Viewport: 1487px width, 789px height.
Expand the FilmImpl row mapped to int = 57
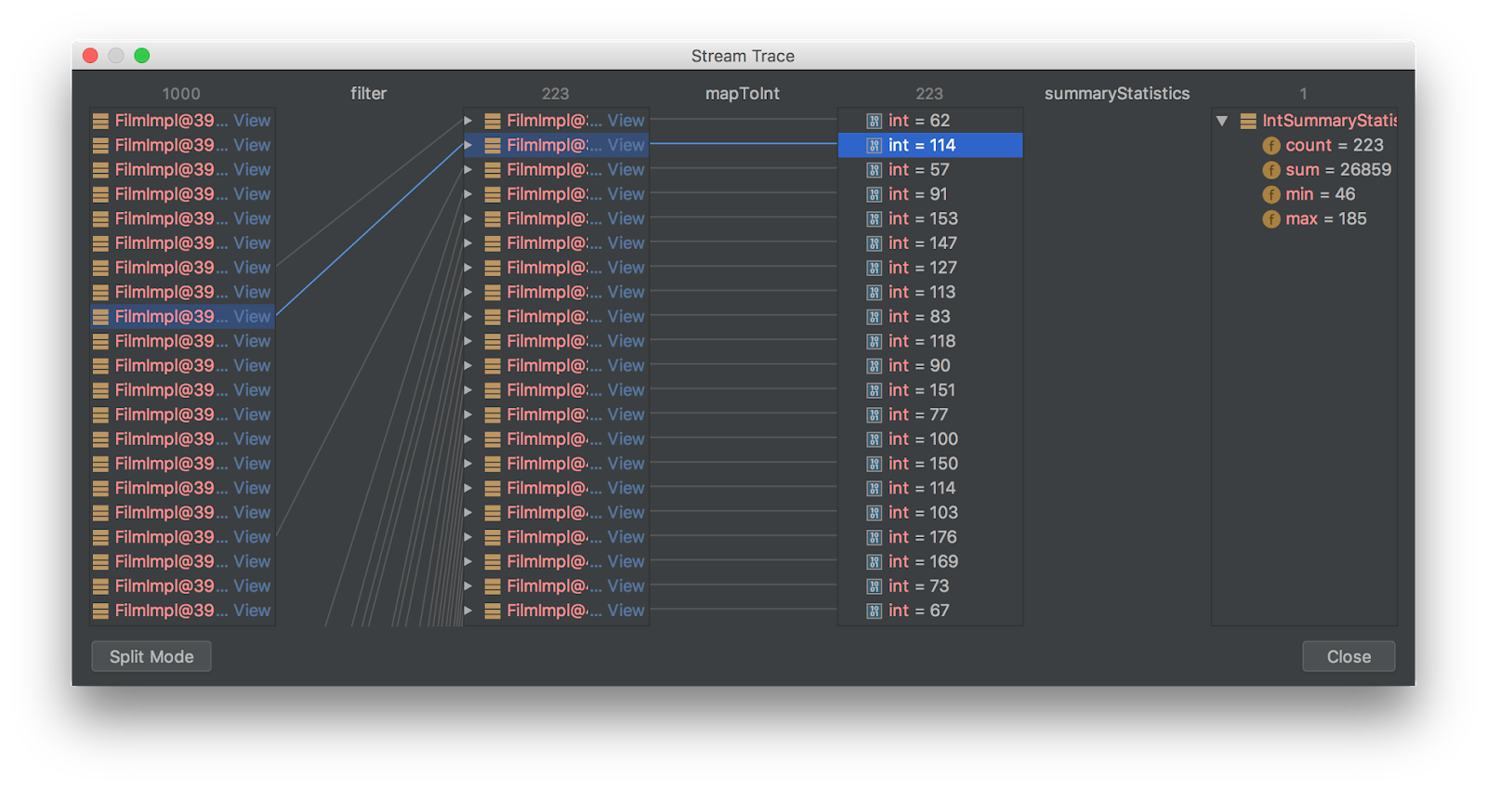click(x=468, y=170)
